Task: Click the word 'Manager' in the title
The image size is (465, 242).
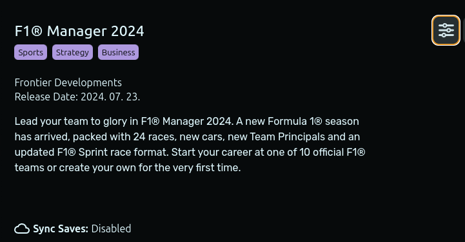Action: (x=77, y=31)
